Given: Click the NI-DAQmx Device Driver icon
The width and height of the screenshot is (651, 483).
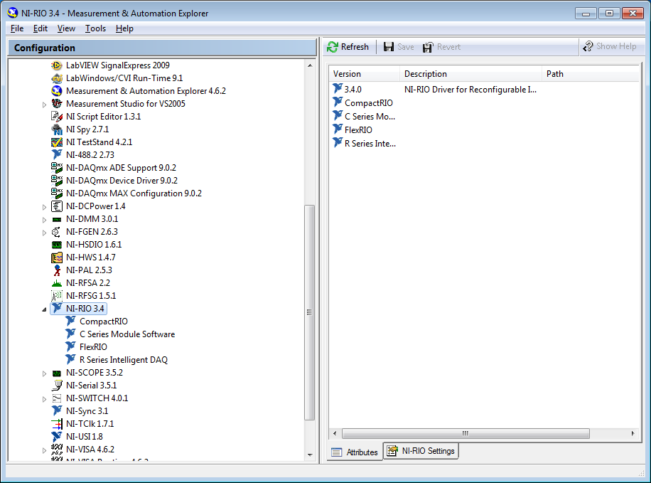Looking at the screenshot, I should coord(56,181).
